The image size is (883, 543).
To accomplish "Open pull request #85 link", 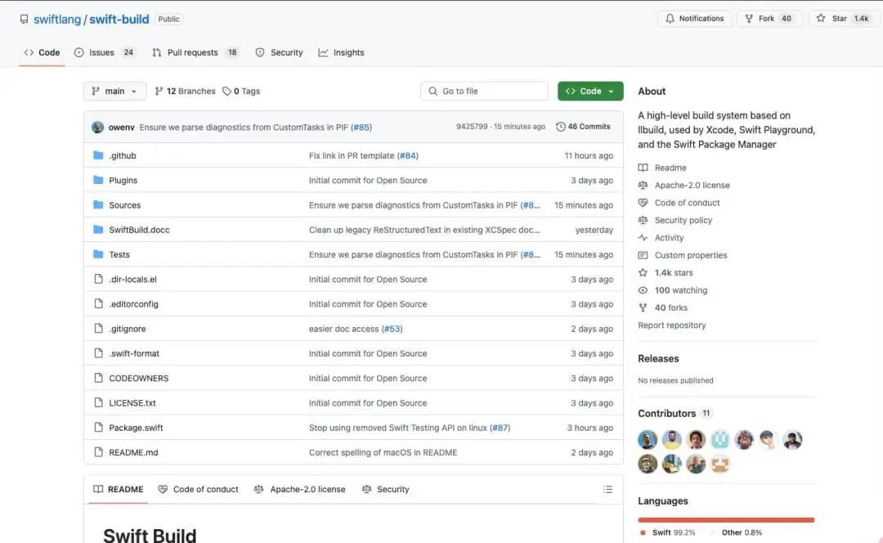I will point(361,127).
